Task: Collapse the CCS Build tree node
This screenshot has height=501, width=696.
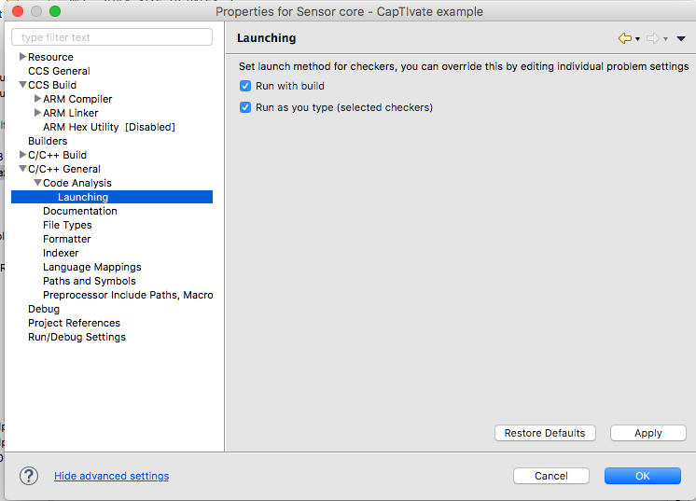Action: (22, 85)
